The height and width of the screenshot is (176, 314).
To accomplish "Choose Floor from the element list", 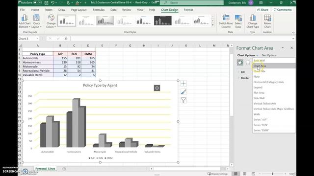I will pyautogui.click(x=274, y=77).
